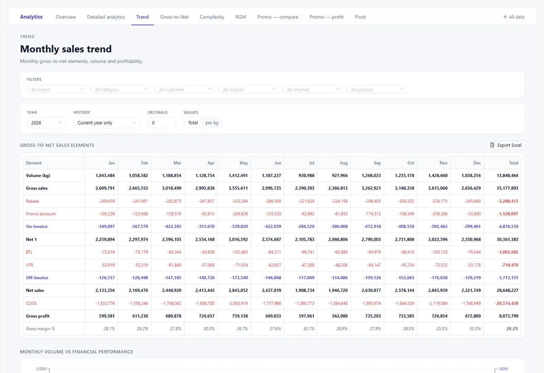Open the RGM tab
Viewport: 544px width, 373px height.
[x=241, y=17]
